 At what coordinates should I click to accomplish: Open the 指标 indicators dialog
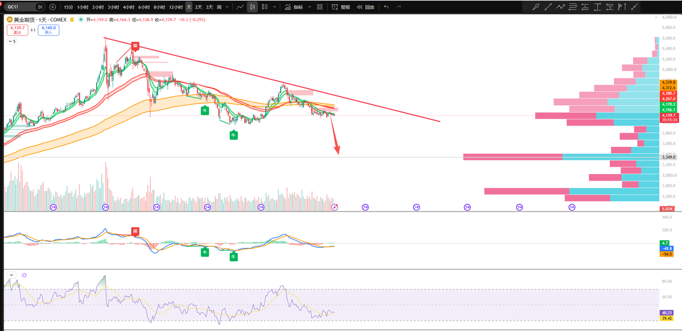(294, 7)
